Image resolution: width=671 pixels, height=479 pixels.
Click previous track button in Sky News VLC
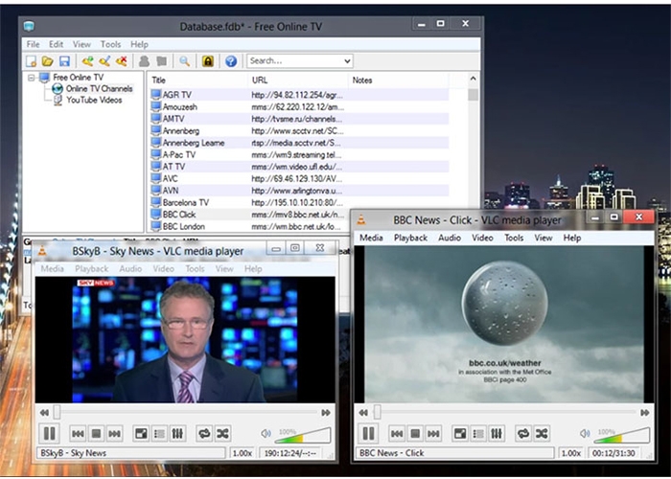point(78,434)
